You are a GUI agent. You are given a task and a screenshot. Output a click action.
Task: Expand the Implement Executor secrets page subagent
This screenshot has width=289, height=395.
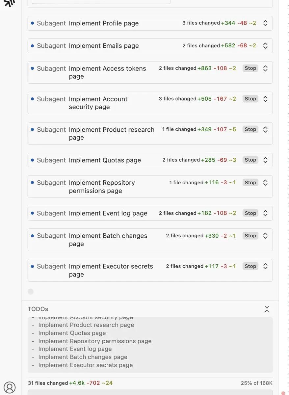[265, 266]
